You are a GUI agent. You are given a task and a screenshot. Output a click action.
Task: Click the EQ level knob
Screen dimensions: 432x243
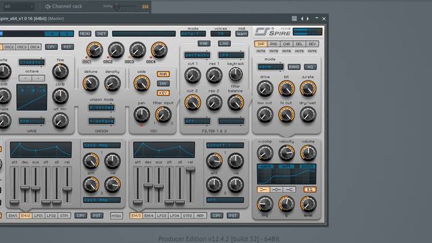308,204
